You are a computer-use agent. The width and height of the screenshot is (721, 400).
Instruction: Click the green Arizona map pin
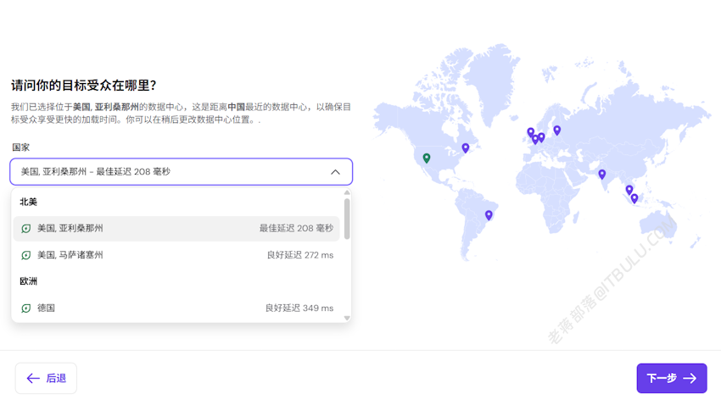(427, 158)
